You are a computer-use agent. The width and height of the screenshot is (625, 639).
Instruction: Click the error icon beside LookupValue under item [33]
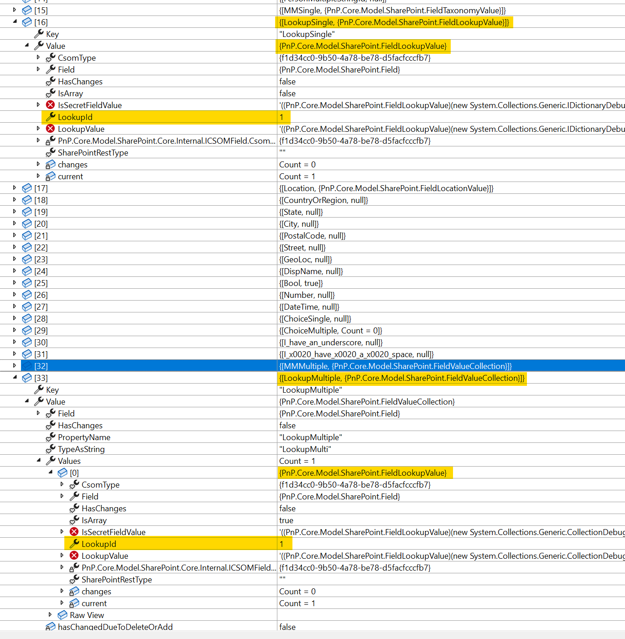[74, 556]
